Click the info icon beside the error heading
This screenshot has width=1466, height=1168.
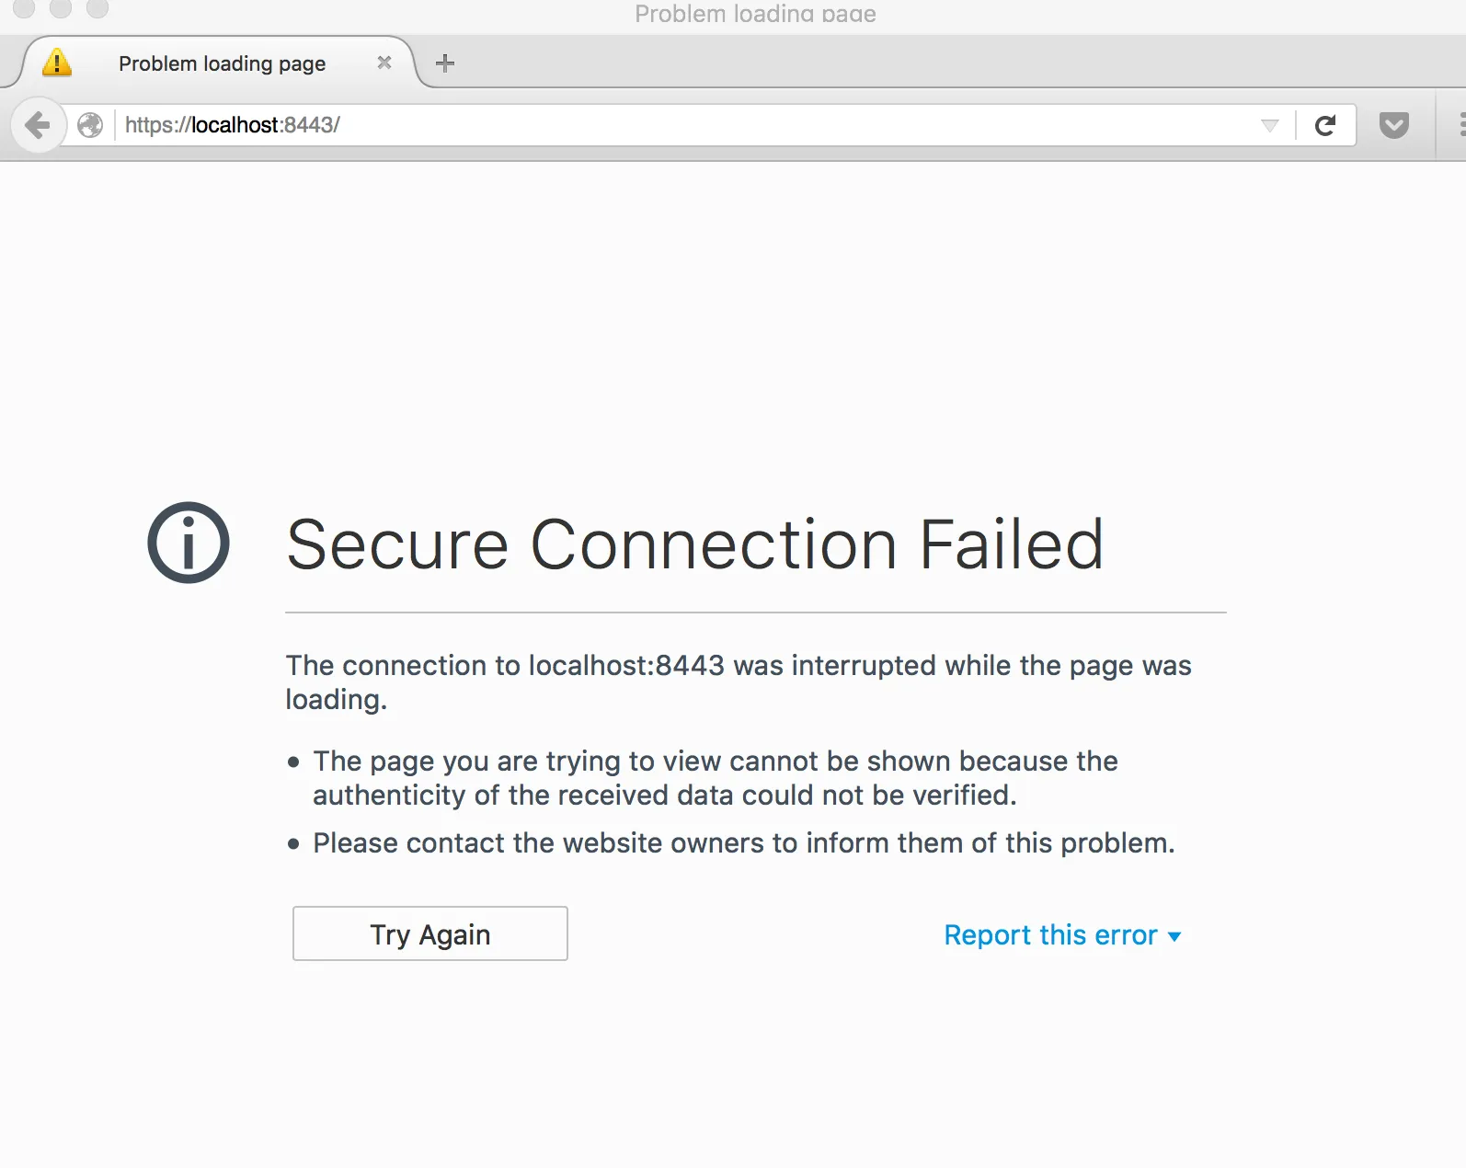pos(189,543)
